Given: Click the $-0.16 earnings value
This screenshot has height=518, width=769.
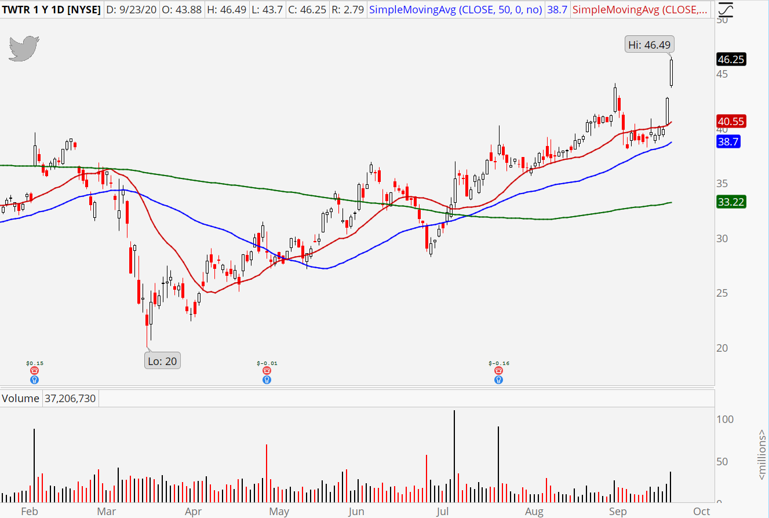Looking at the screenshot, I should coord(498,363).
